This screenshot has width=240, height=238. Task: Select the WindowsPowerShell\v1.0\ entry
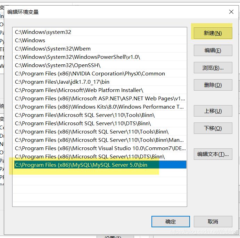coord(100,57)
